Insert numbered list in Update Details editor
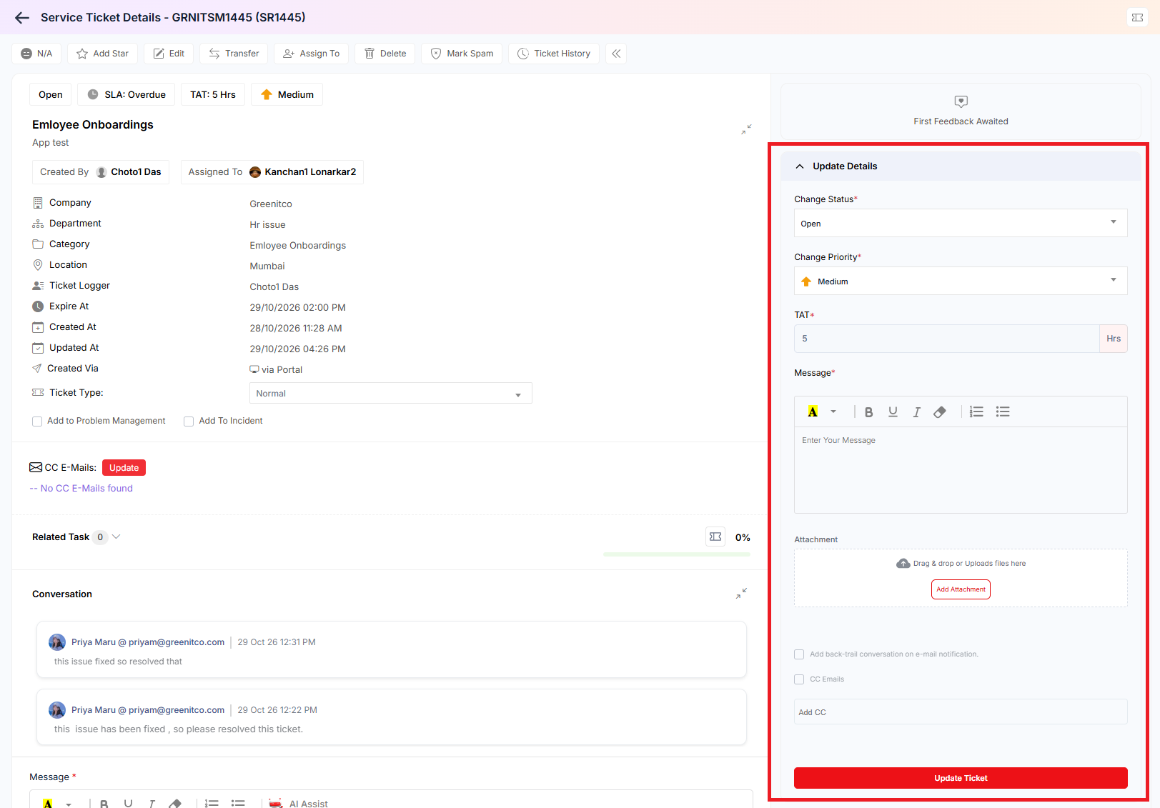This screenshot has width=1160, height=808. coord(976,412)
